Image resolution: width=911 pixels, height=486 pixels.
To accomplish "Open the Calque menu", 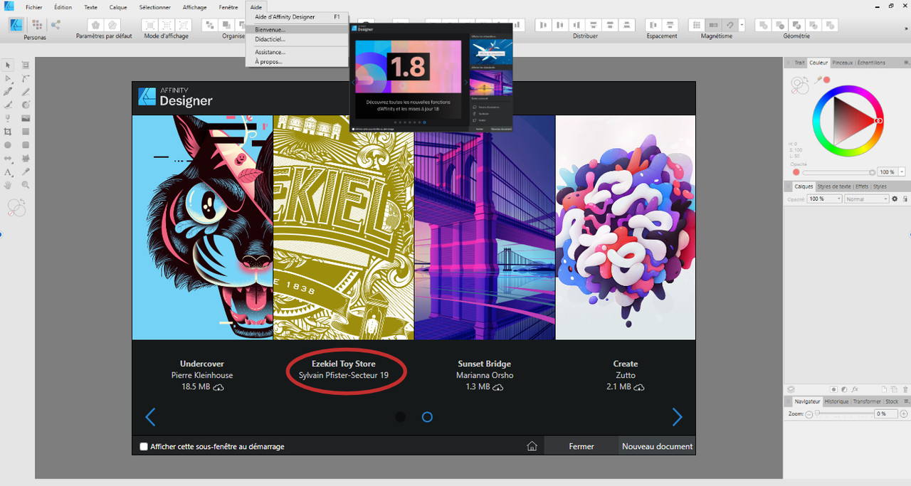I will point(118,7).
